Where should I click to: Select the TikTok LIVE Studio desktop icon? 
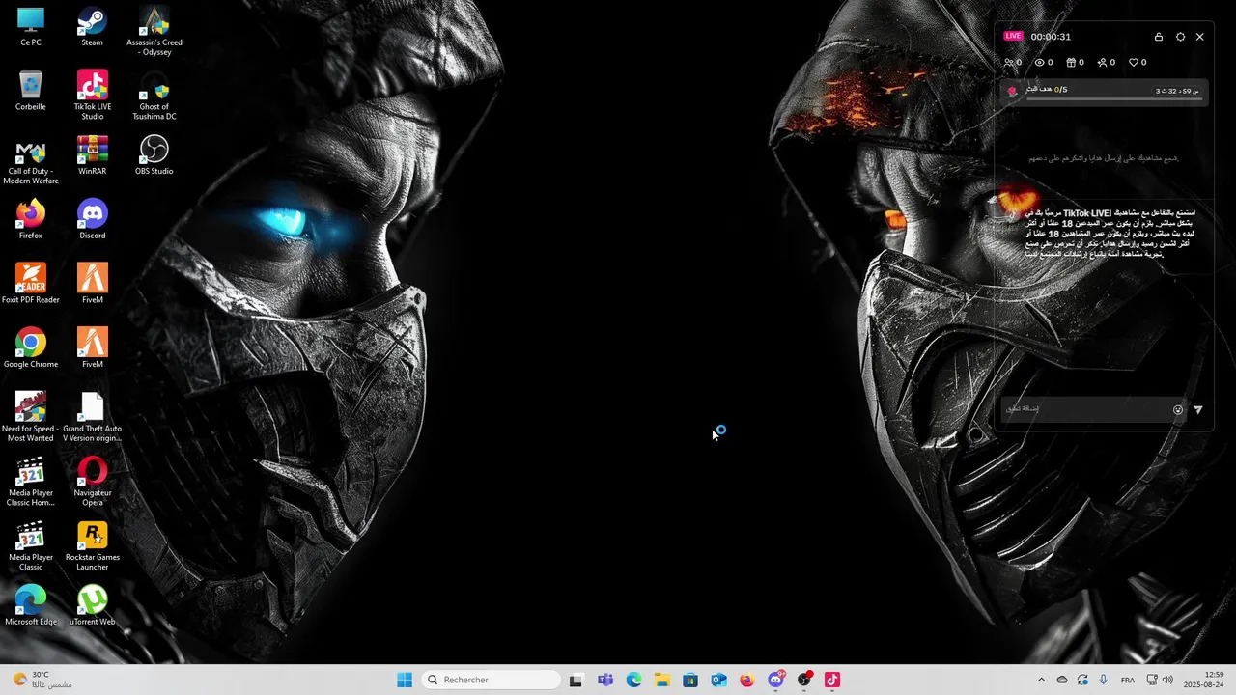coord(92,94)
